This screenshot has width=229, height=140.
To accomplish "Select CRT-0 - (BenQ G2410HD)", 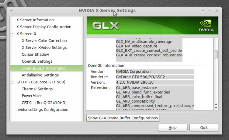I will [44, 103].
